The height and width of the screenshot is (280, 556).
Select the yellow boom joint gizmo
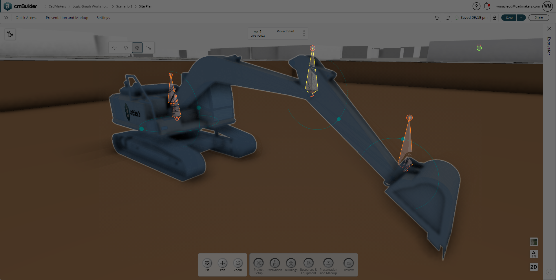coord(312,71)
